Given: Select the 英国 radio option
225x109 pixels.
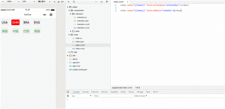Looking at the screenshot, I should click(x=37, y=31).
